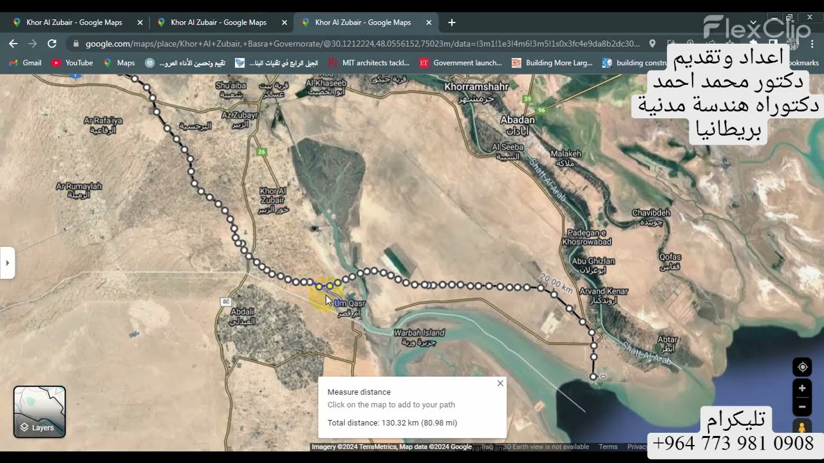Click the Abtar place label

[x=668, y=343]
